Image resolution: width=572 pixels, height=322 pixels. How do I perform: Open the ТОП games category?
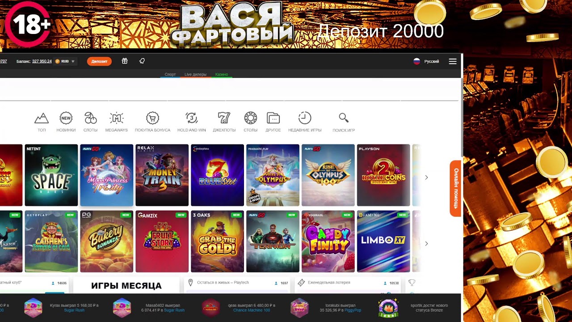42,122
